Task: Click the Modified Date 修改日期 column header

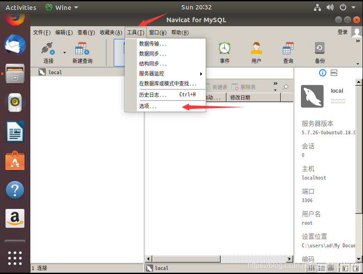Action: [253, 98]
